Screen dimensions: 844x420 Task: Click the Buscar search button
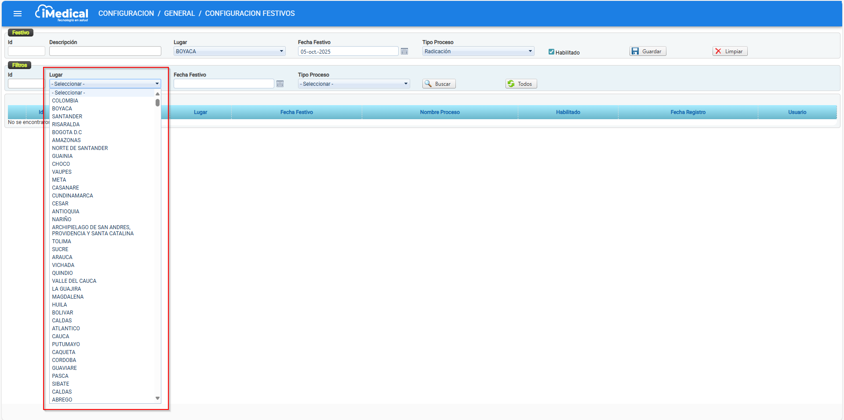point(439,84)
